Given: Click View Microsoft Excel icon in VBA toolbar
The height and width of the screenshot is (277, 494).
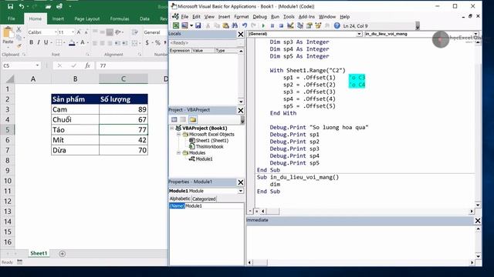Looking at the screenshot, I should tap(176, 25).
